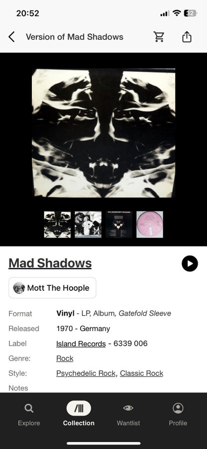Tap Mott The Hoople avatar image
Screen dimensions: 207x449
pos(19,288)
